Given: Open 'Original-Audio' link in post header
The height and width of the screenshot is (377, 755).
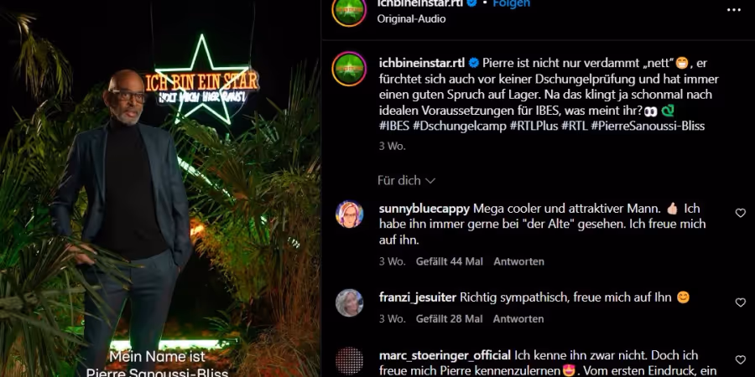Looking at the screenshot, I should coord(411,18).
